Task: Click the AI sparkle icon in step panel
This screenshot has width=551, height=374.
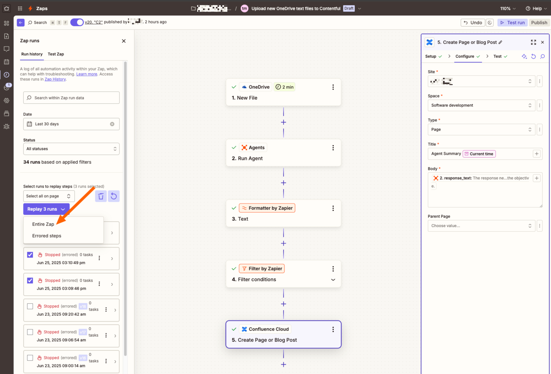Action: tap(524, 56)
